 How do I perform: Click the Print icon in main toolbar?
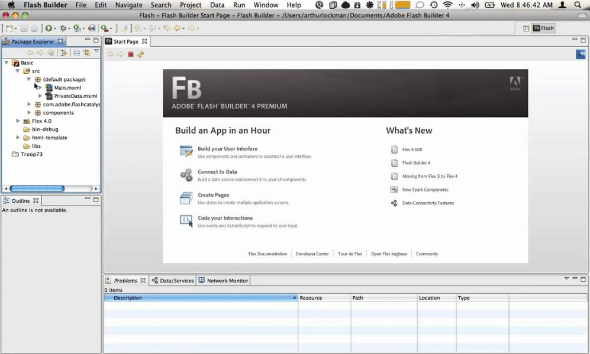pyautogui.click(x=34, y=28)
